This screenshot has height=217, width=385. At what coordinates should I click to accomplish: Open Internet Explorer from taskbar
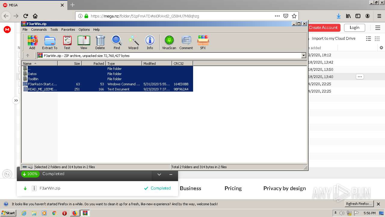coord(24,213)
